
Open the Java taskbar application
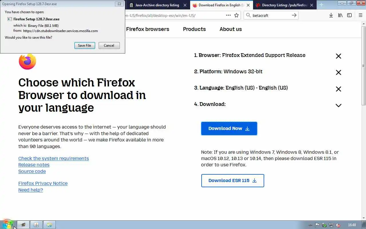click(x=36, y=225)
